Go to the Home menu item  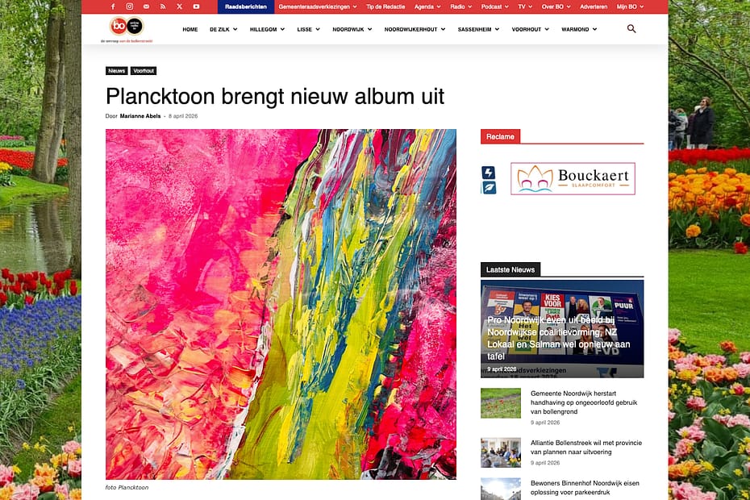click(x=190, y=30)
